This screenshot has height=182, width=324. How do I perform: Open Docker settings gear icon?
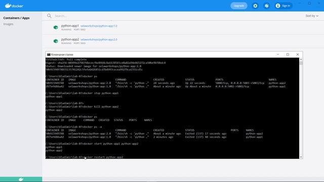[x=255, y=6]
